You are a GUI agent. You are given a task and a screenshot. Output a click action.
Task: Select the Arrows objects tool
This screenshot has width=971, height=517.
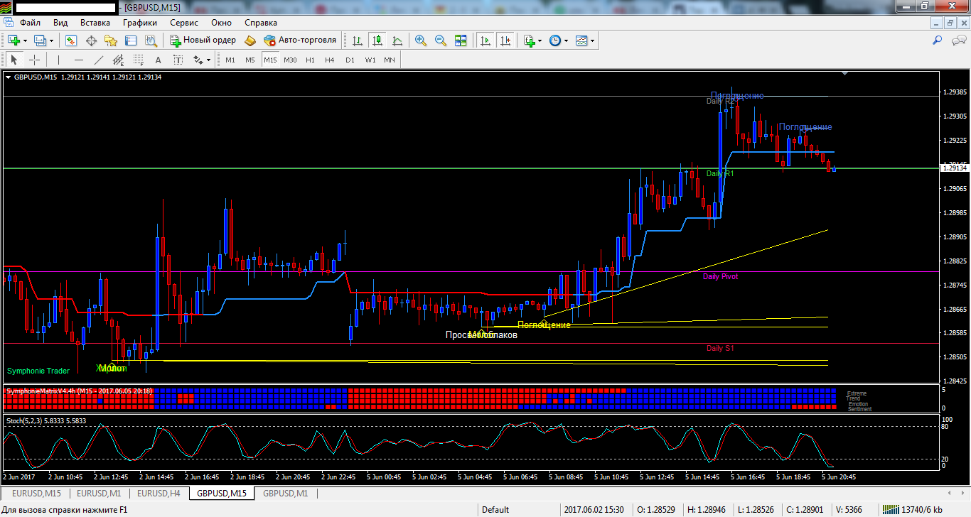(197, 60)
